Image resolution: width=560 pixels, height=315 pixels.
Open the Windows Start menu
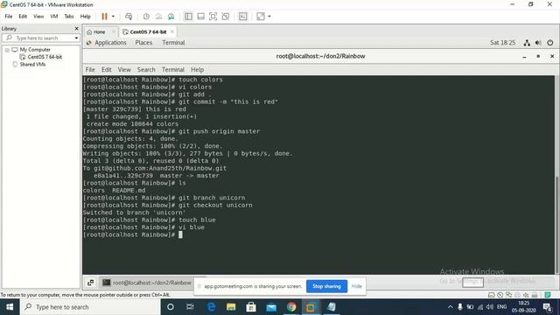pyautogui.click(x=10, y=307)
